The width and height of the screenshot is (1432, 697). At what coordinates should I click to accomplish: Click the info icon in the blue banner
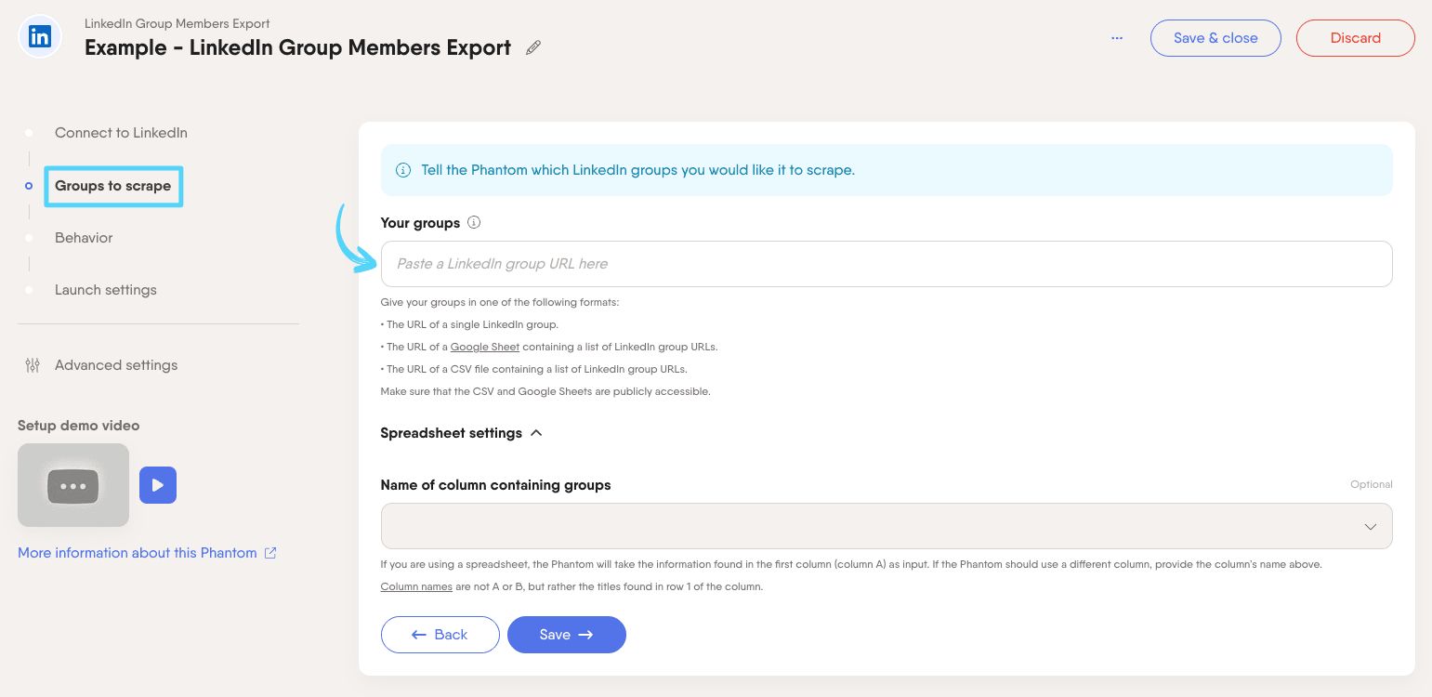[403, 170]
